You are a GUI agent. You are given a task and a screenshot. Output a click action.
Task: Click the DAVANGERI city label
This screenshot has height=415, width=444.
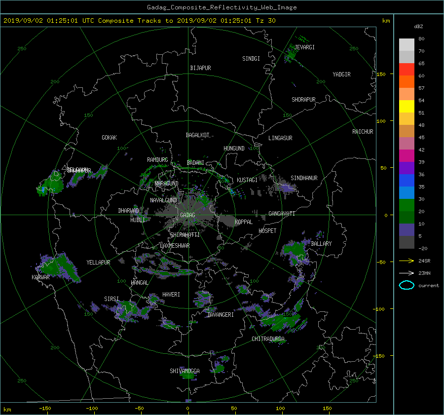tap(221, 315)
